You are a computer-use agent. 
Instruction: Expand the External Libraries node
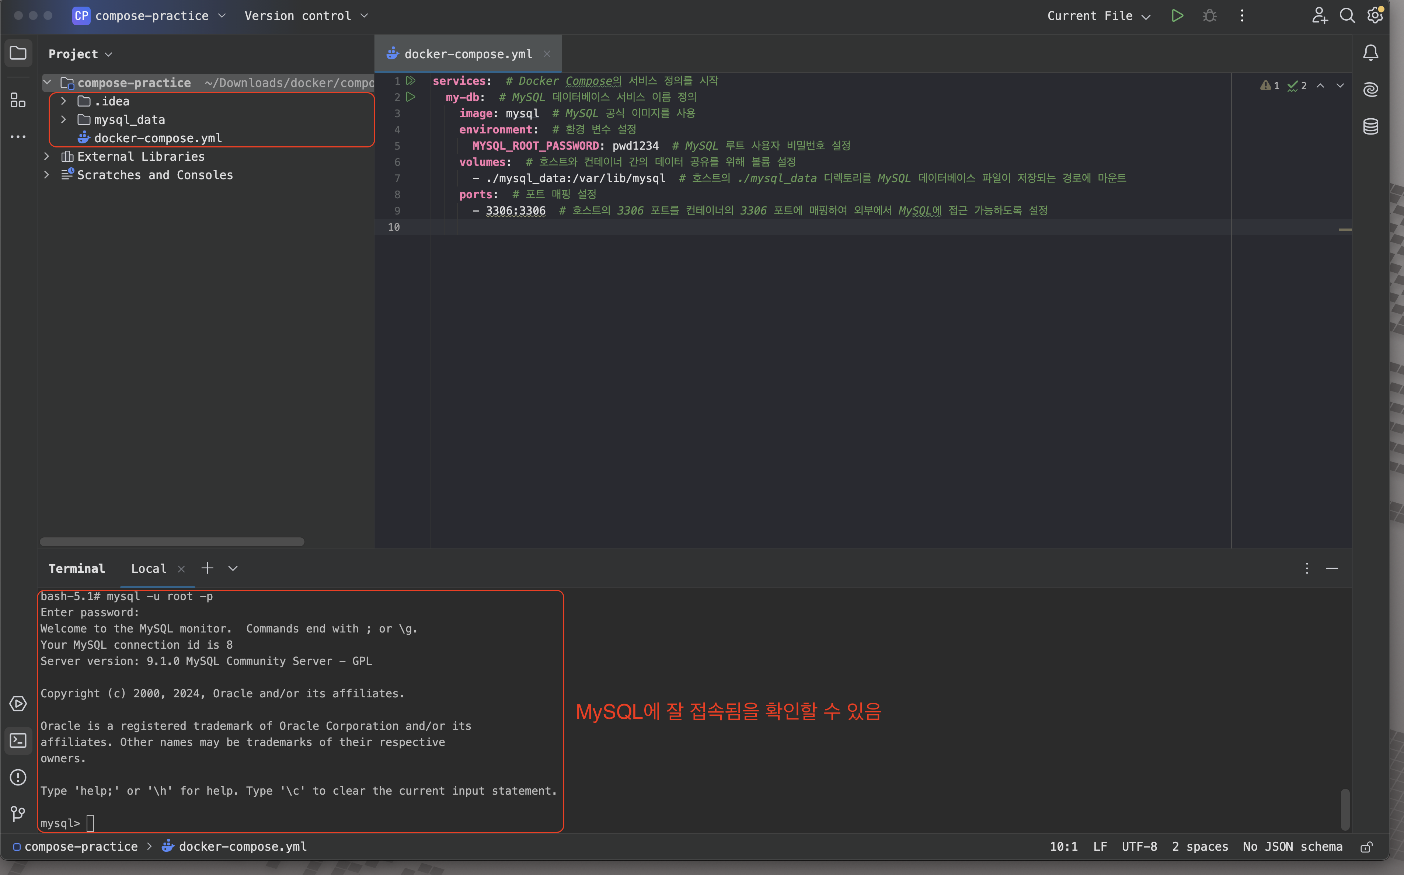[46, 156]
